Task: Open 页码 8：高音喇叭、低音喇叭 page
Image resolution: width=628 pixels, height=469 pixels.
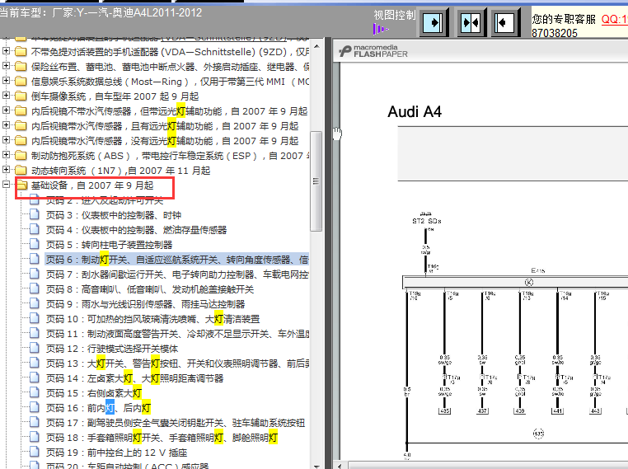Action: 150,289
